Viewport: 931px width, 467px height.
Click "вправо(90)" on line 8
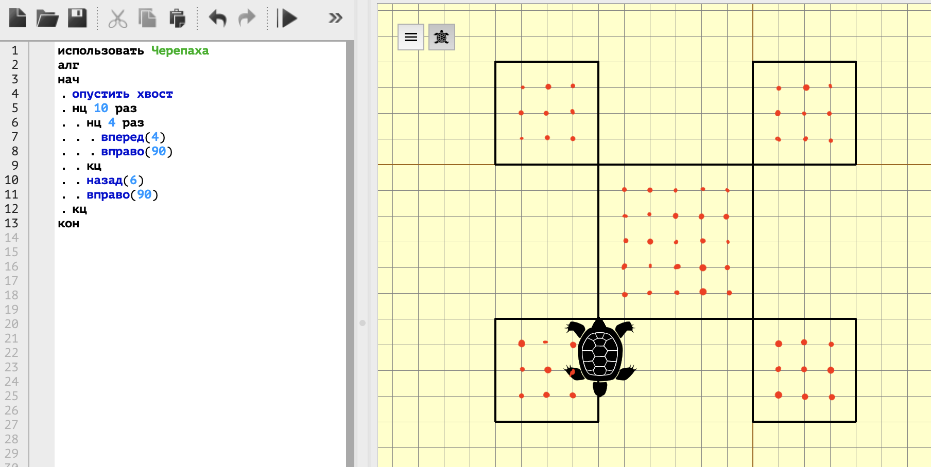(137, 152)
